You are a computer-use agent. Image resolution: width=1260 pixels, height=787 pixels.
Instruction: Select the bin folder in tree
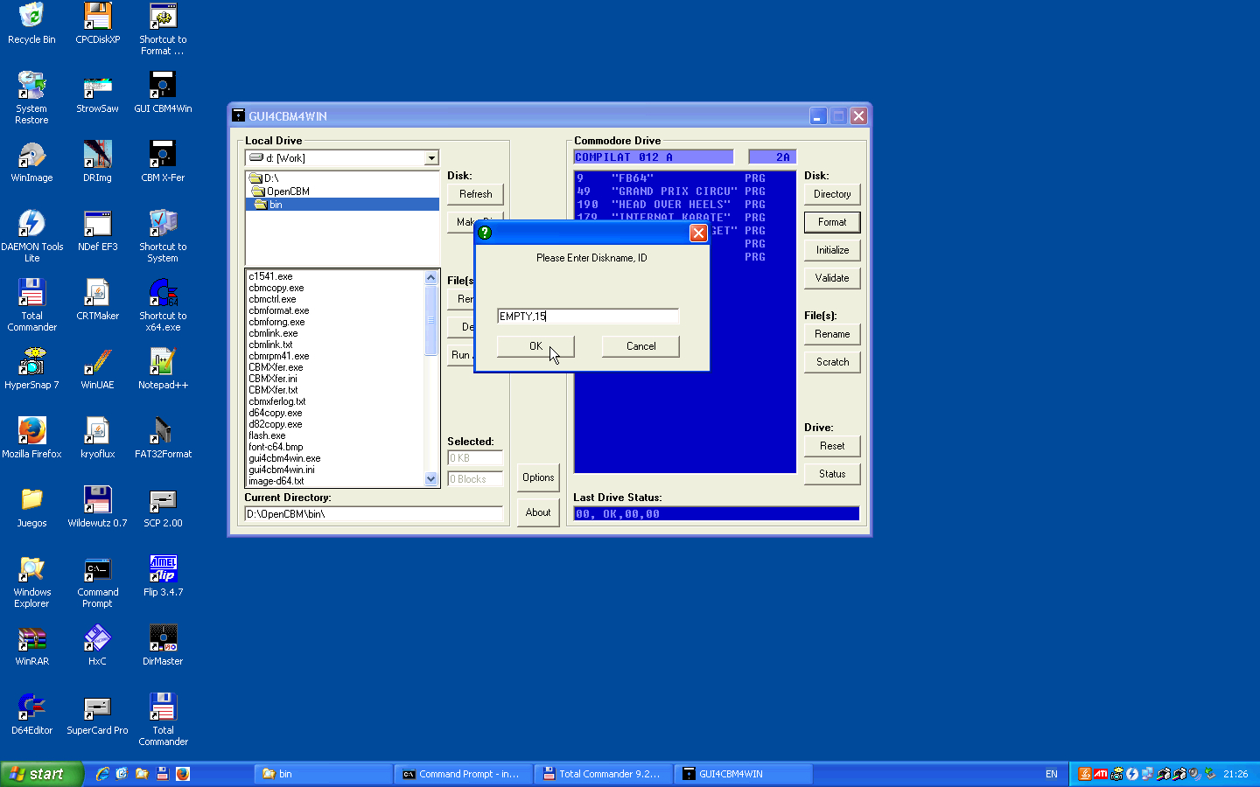pos(342,205)
